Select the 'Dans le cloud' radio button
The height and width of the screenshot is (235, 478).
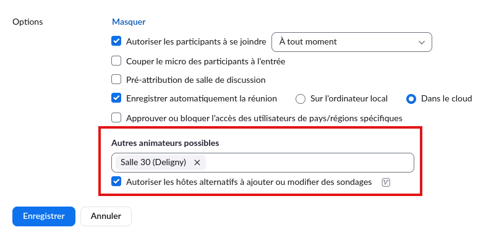(411, 99)
